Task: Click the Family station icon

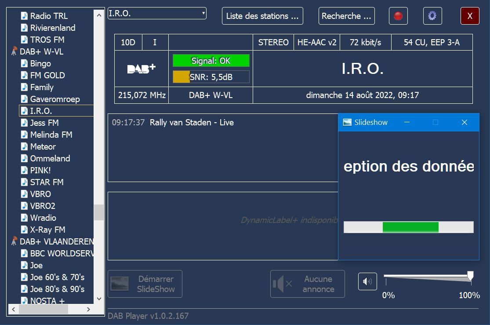Action: point(24,87)
